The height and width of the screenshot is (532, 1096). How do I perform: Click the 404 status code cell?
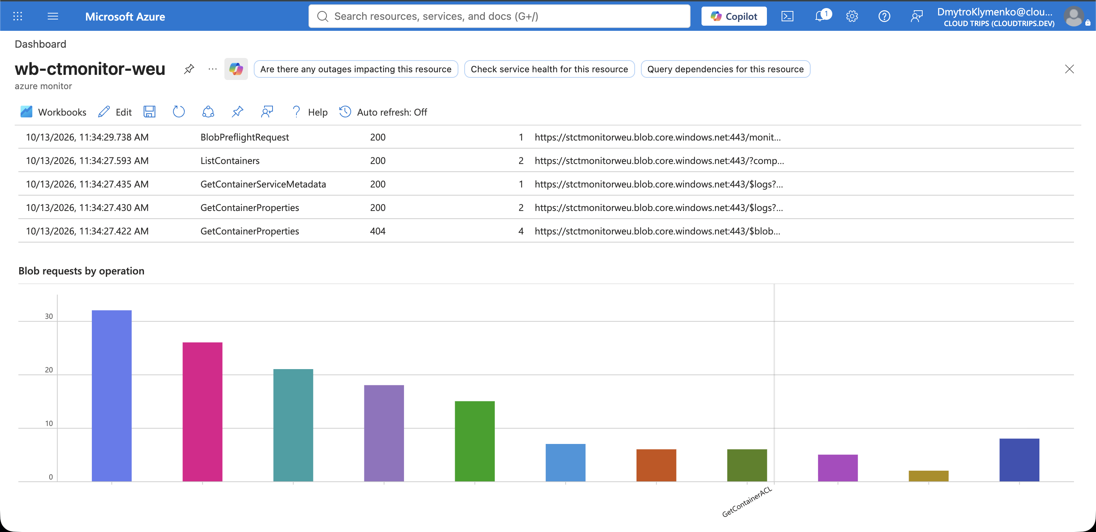click(377, 231)
